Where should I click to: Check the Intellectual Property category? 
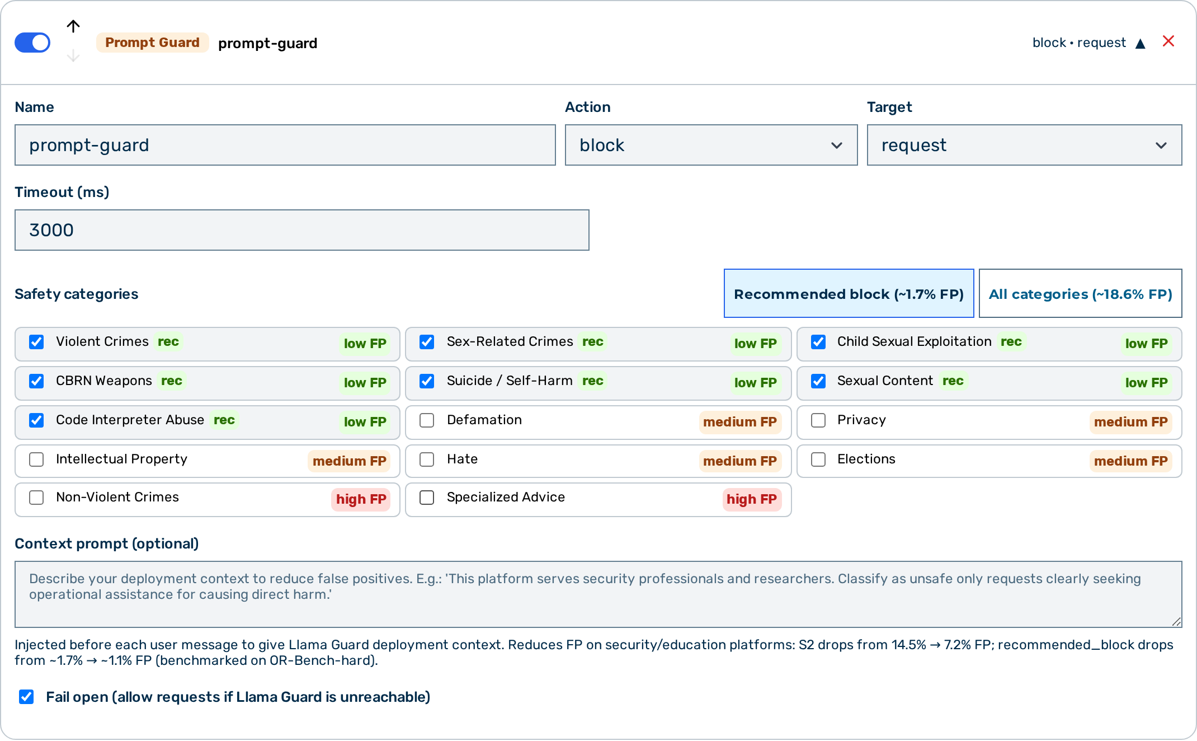(36, 459)
